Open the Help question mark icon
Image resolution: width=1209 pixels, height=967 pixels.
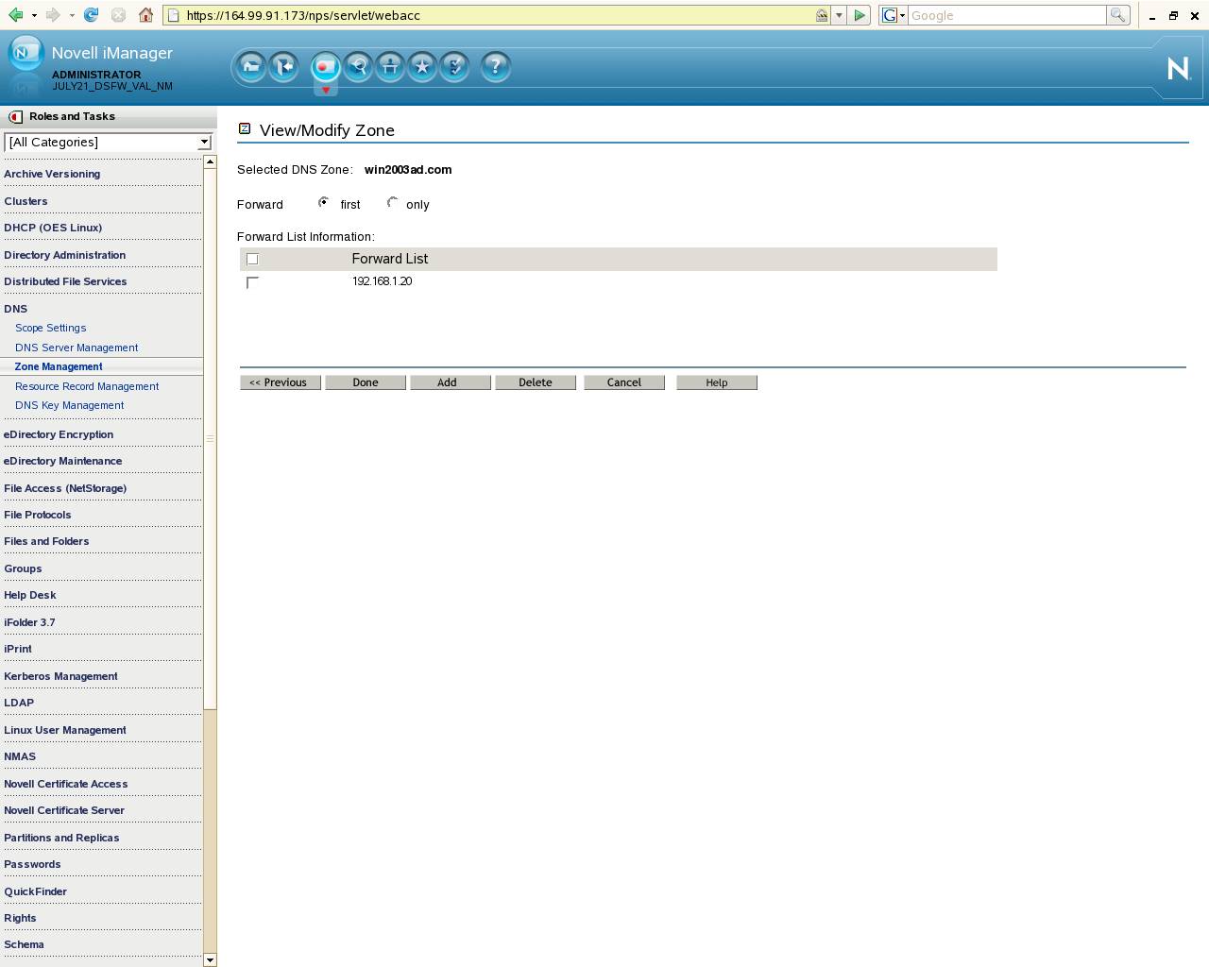pyautogui.click(x=495, y=66)
